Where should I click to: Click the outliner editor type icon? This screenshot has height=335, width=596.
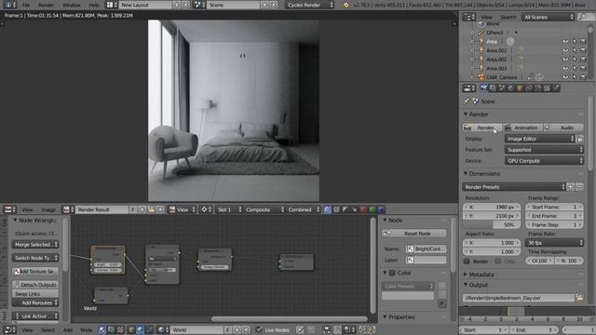469,17
